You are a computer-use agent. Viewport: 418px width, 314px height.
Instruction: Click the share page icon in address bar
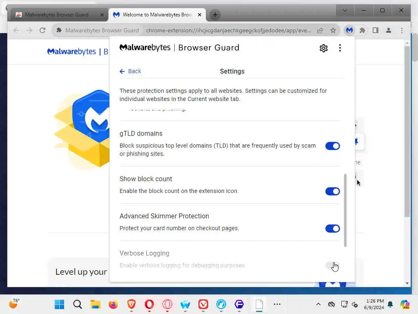point(320,30)
